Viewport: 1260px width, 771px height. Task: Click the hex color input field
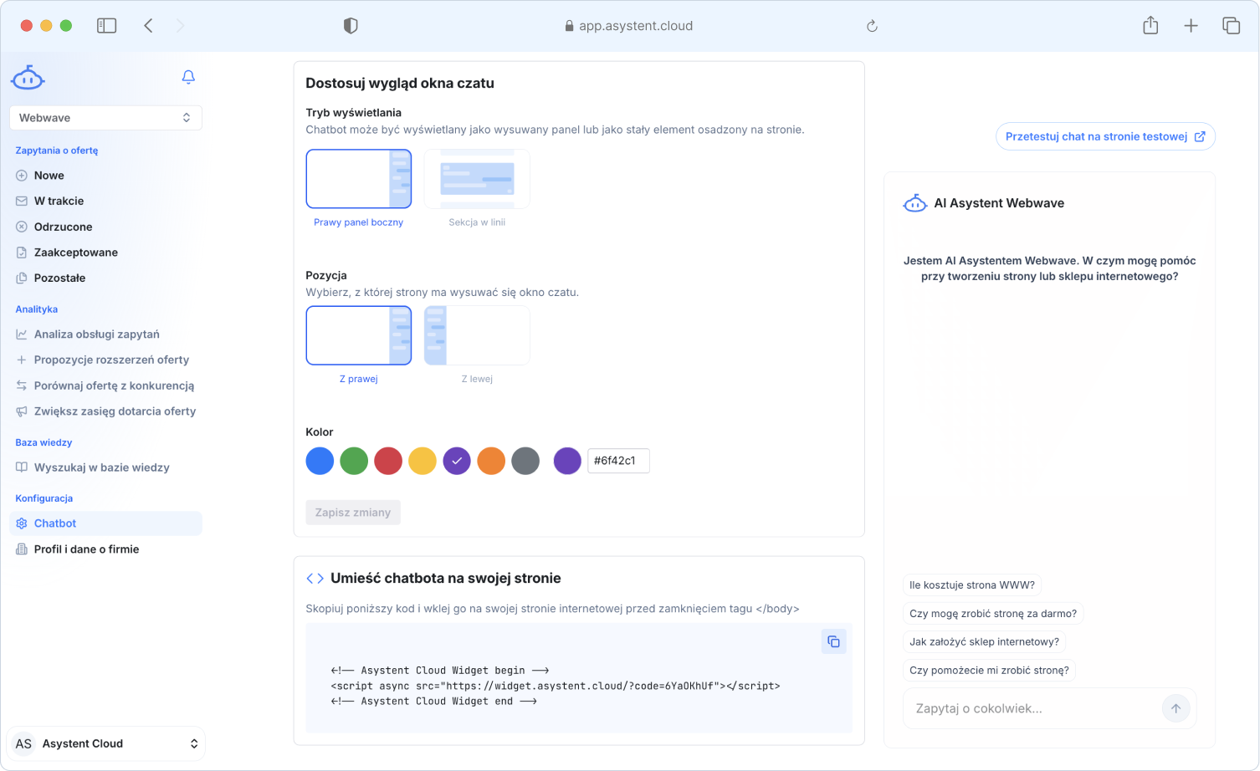point(618,461)
